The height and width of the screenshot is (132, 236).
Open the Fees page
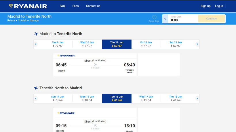coord(76,6)
